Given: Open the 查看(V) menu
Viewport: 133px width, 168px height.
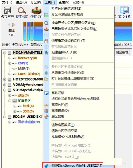Looking at the screenshot, I should (x=64, y=2).
